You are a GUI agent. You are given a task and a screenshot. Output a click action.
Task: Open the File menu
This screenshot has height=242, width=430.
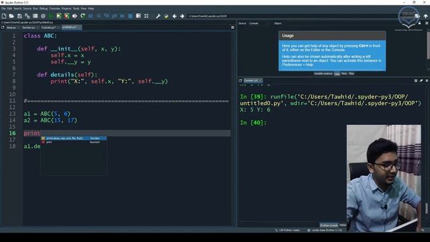(3, 9)
